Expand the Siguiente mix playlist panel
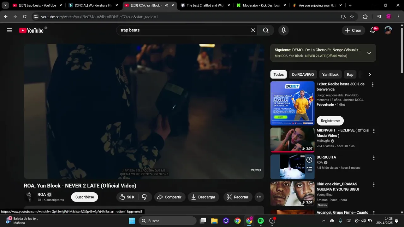This screenshot has height=227, width=404. point(369,53)
